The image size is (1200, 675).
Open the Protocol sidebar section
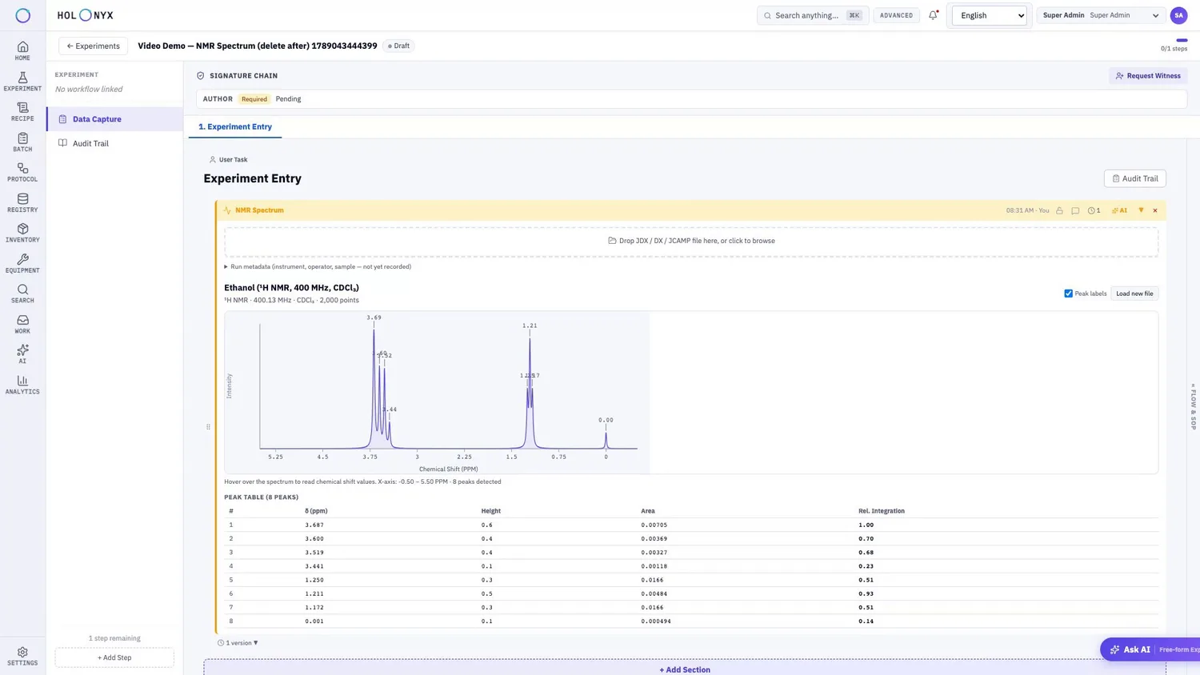pyautogui.click(x=22, y=173)
